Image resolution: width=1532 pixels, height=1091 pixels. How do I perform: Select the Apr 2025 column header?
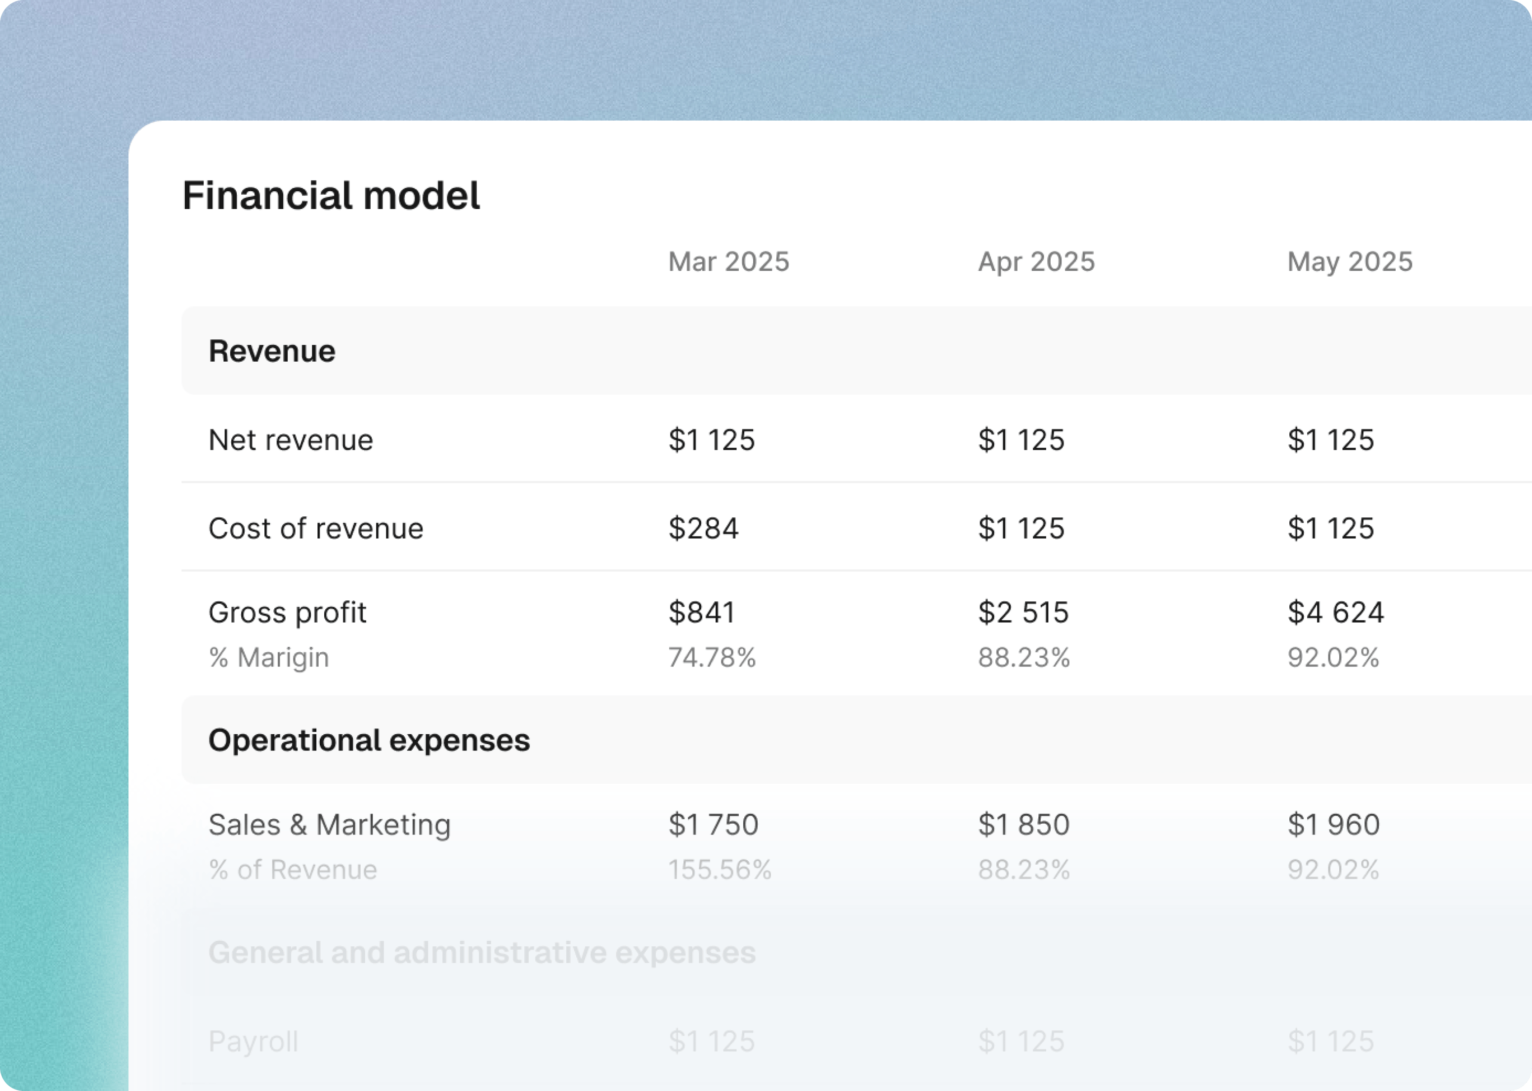coord(1036,261)
